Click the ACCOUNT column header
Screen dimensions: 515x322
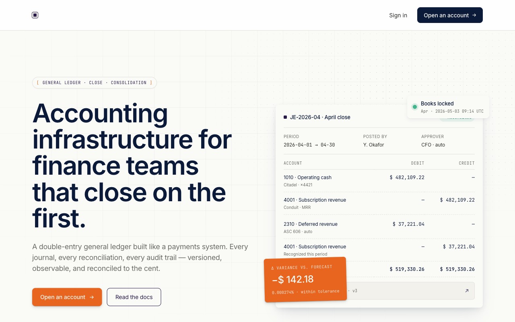293,163
